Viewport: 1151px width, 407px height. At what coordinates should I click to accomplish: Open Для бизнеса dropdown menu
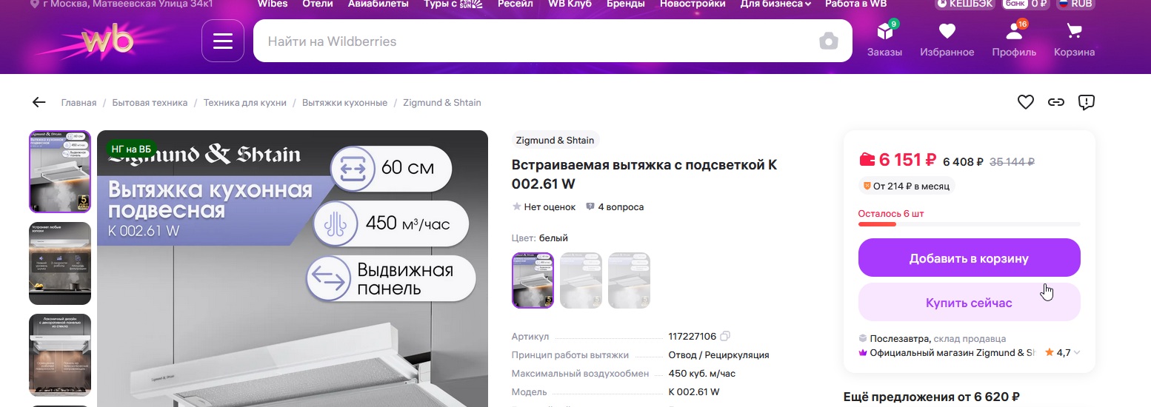(x=775, y=4)
